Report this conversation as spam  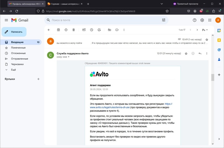pyautogui.click(x=66, y=30)
